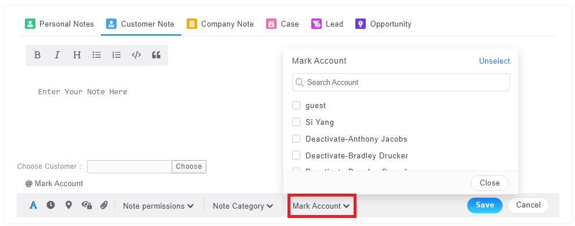Insert a heading with H icon

(x=77, y=55)
